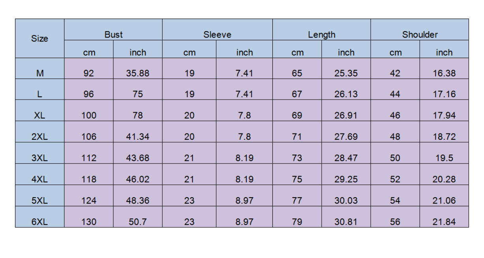484x258 pixels.
Task: Select the 16.38 shoulder inch value
Action: [444, 73]
